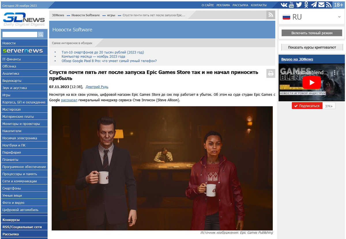The image size is (346, 239).
Task: Select Умные вещи in sidebar
Action: [24, 196]
